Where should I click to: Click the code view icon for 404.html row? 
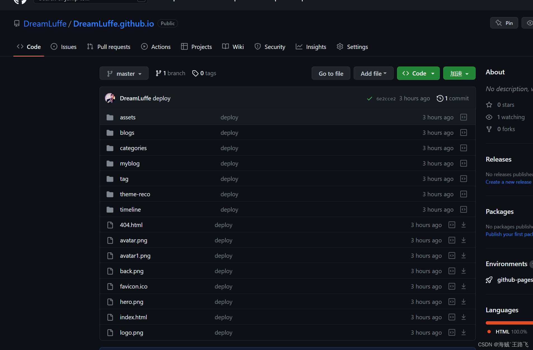point(452,225)
